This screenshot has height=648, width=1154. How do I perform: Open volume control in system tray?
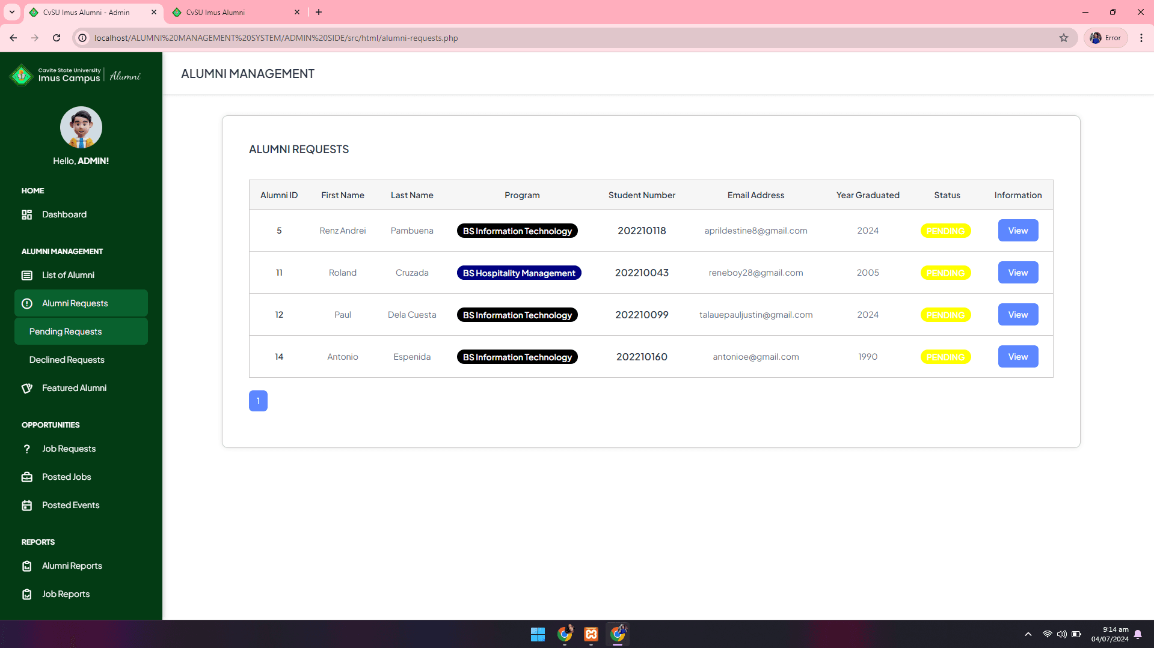point(1062,634)
